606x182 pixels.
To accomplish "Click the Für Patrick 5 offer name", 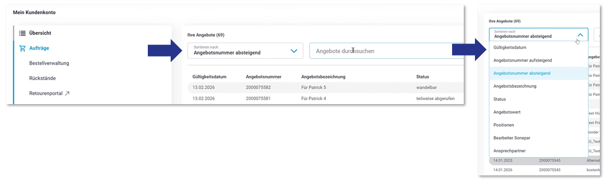I will 313,88.
